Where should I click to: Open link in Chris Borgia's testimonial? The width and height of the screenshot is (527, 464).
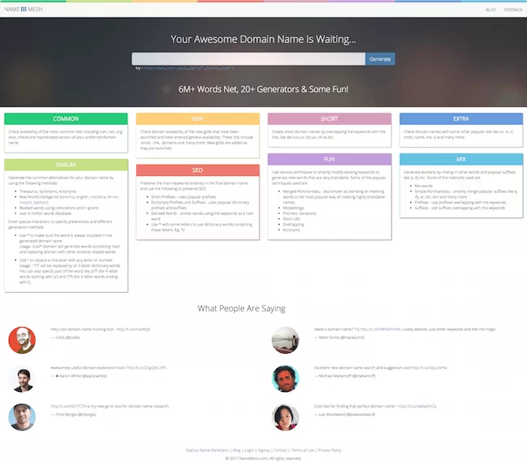click(x=68, y=406)
